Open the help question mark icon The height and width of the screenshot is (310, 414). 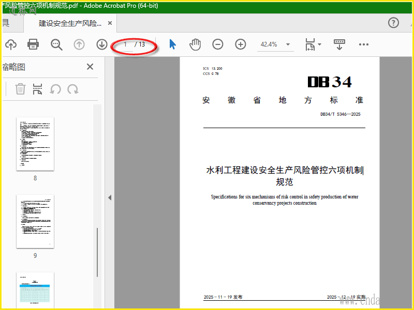pyautogui.click(x=393, y=23)
